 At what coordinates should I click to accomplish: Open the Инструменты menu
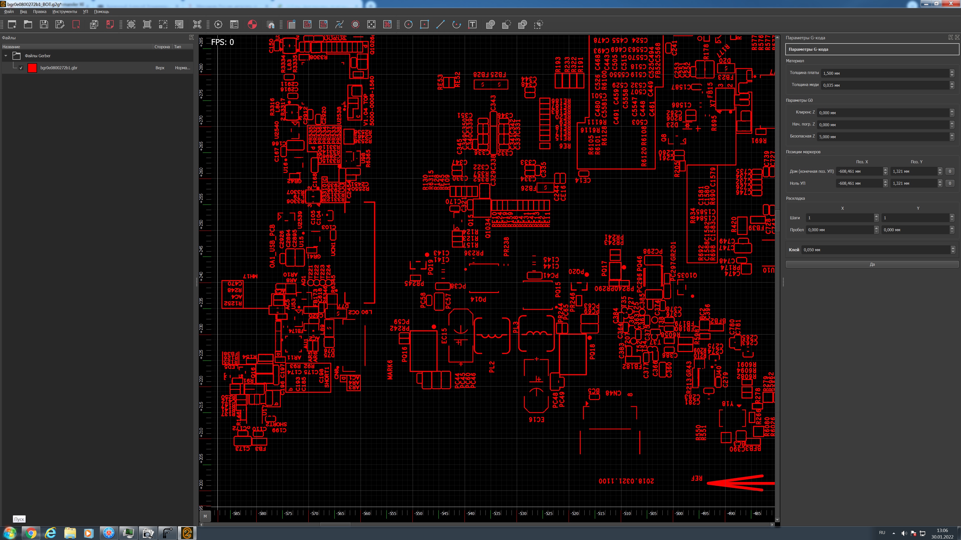pyautogui.click(x=65, y=11)
